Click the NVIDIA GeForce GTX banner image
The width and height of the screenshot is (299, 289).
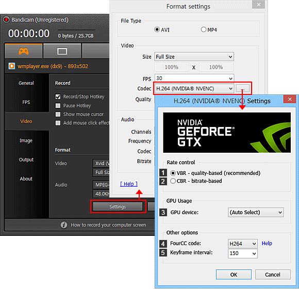coord(227,133)
